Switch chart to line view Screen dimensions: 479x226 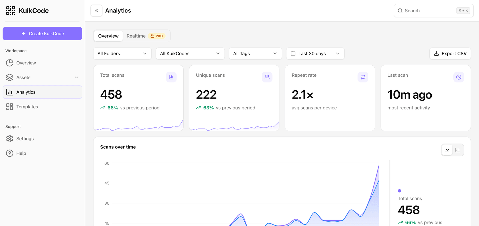tap(447, 150)
